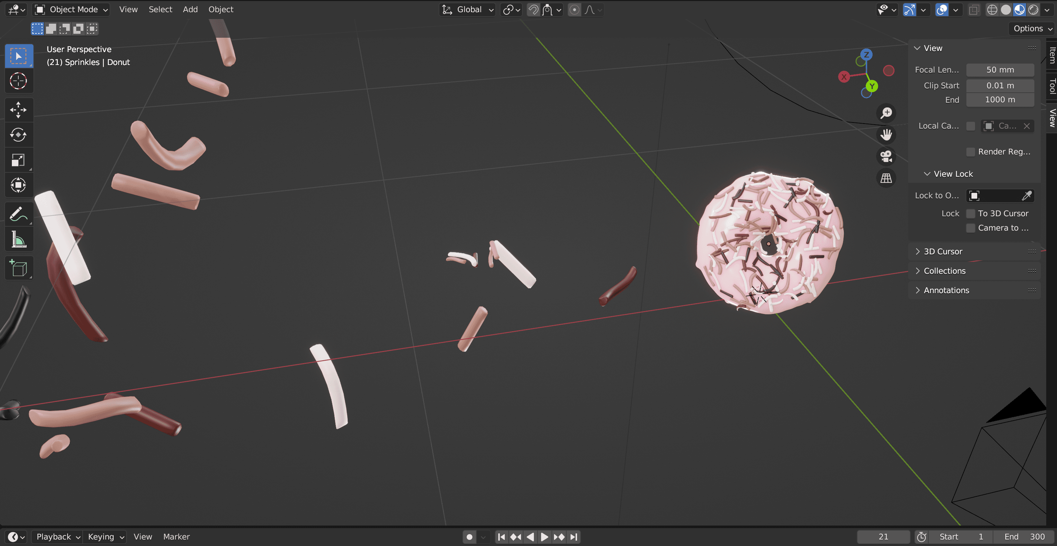Open the Options popover button

pos(1031,28)
